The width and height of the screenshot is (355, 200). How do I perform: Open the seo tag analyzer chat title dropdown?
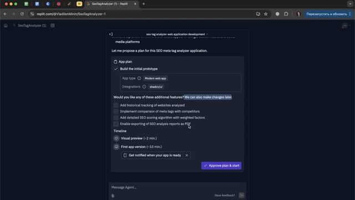coord(177,34)
